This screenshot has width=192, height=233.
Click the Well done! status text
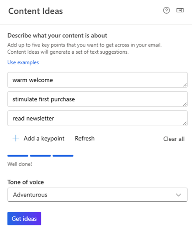20,164
